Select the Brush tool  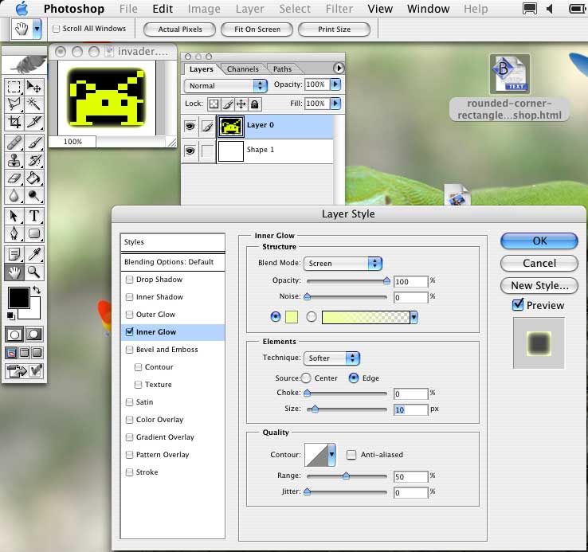(34, 143)
